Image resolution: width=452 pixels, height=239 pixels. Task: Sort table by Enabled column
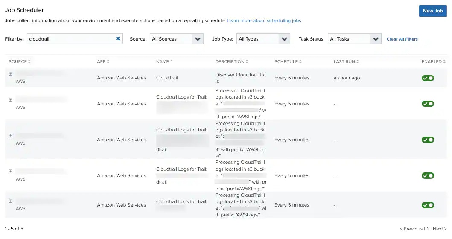click(x=433, y=61)
